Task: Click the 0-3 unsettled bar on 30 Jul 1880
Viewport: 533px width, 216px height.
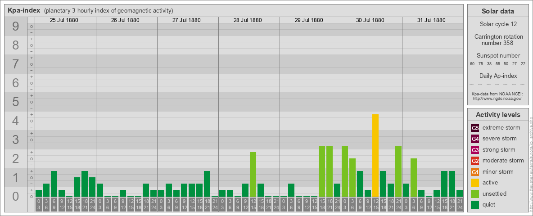Action: coord(345,171)
